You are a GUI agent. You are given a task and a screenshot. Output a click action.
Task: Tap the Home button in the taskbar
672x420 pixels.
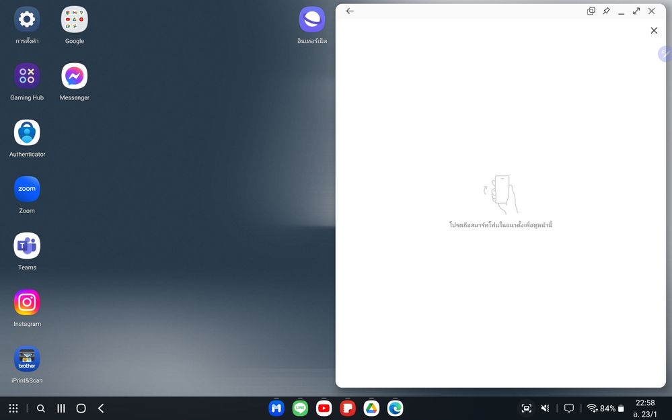pyautogui.click(x=81, y=409)
